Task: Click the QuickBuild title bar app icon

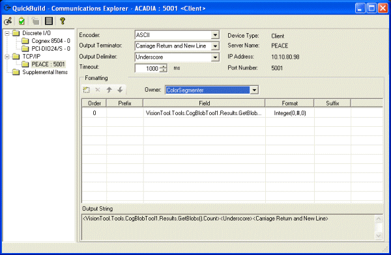Action: click(x=7, y=8)
